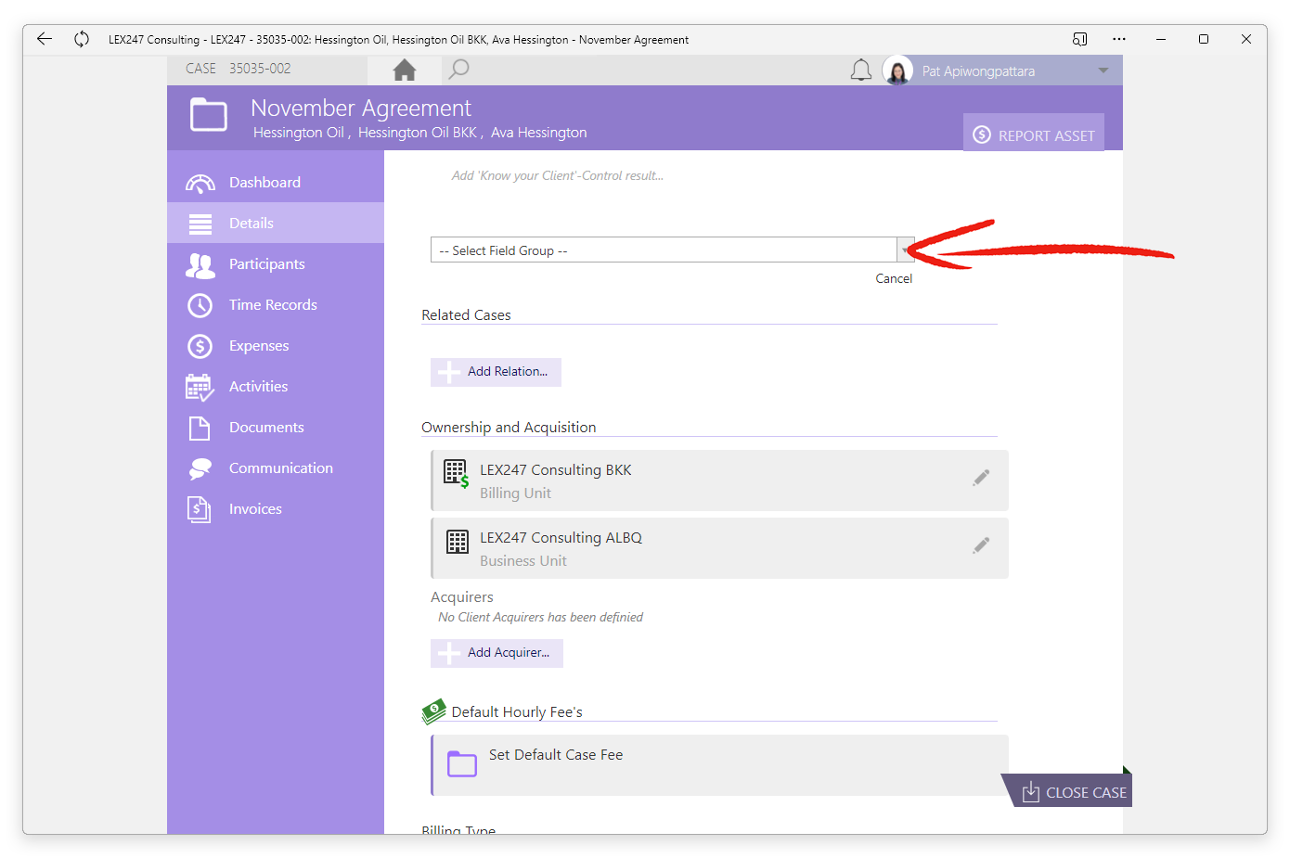Click the Select Field Group dropdown arrow
Image resolution: width=1290 pixels, height=858 pixels.
(x=905, y=250)
